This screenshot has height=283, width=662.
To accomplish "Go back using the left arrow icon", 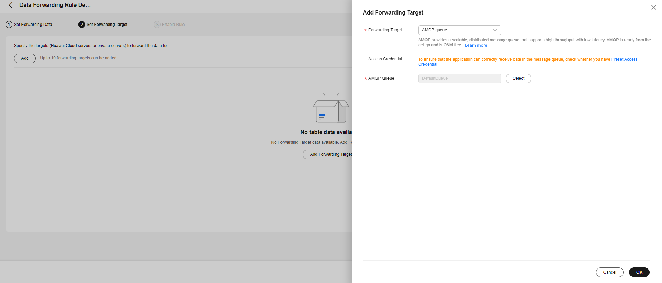I will point(11,5).
